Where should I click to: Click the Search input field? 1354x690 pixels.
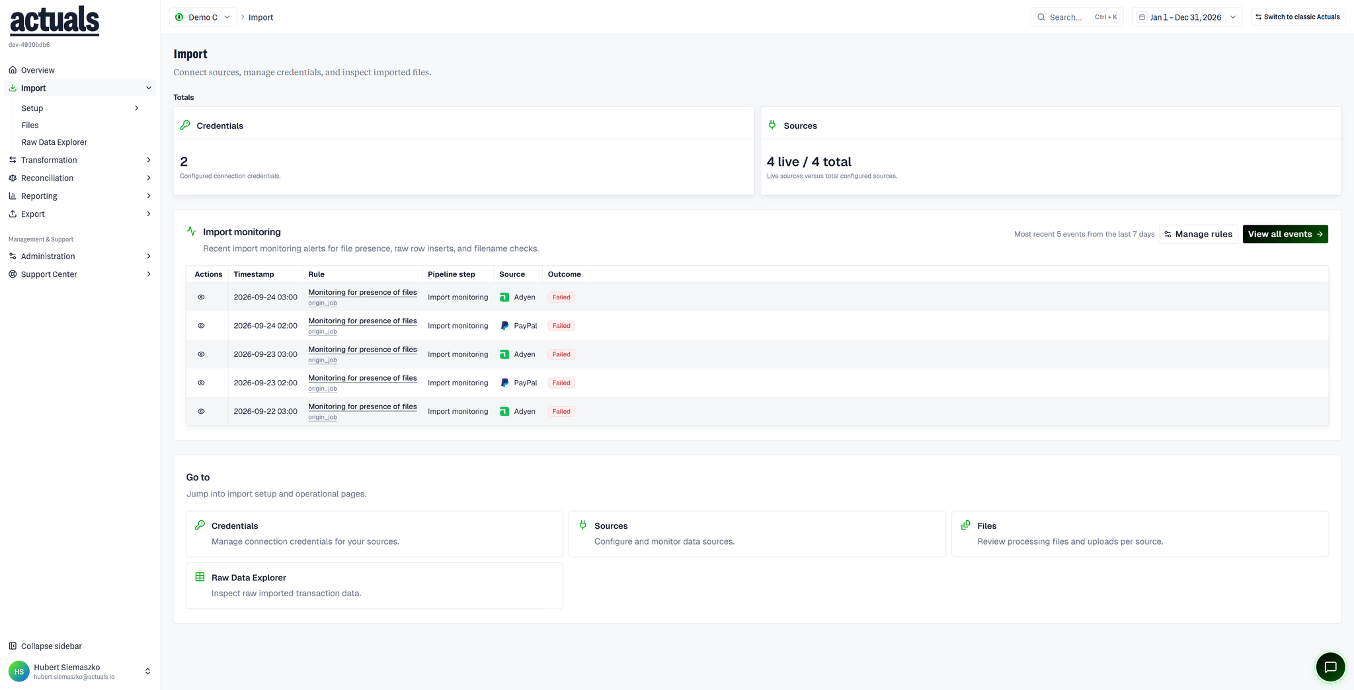1076,17
